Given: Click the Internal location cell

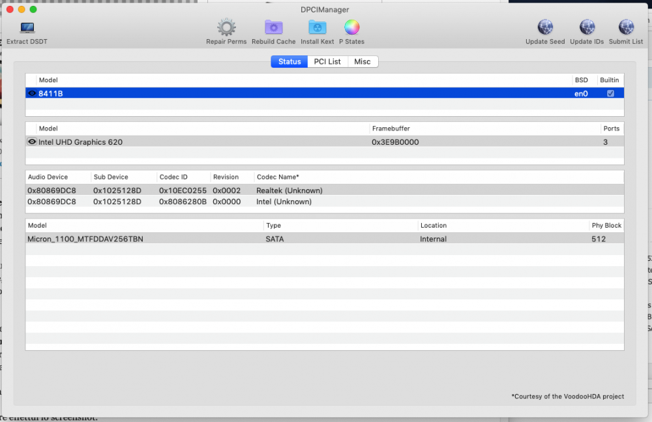Looking at the screenshot, I should (x=434, y=239).
